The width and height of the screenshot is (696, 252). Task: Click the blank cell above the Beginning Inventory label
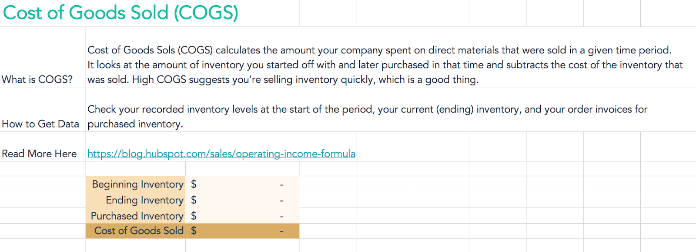(x=135, y=169)
